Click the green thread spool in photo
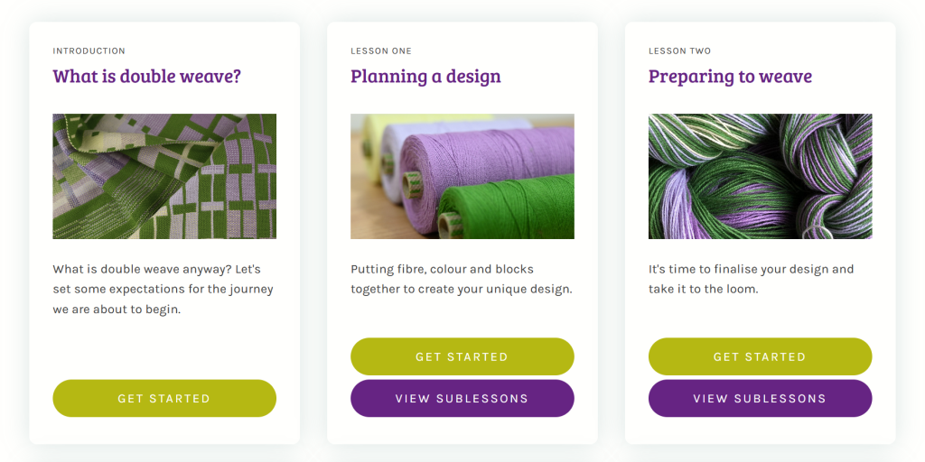The image size is (925, 462). 515,209
